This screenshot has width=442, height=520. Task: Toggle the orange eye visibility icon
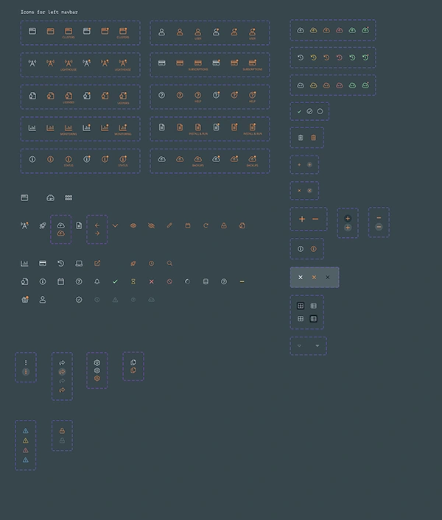[x=133, y=225]
